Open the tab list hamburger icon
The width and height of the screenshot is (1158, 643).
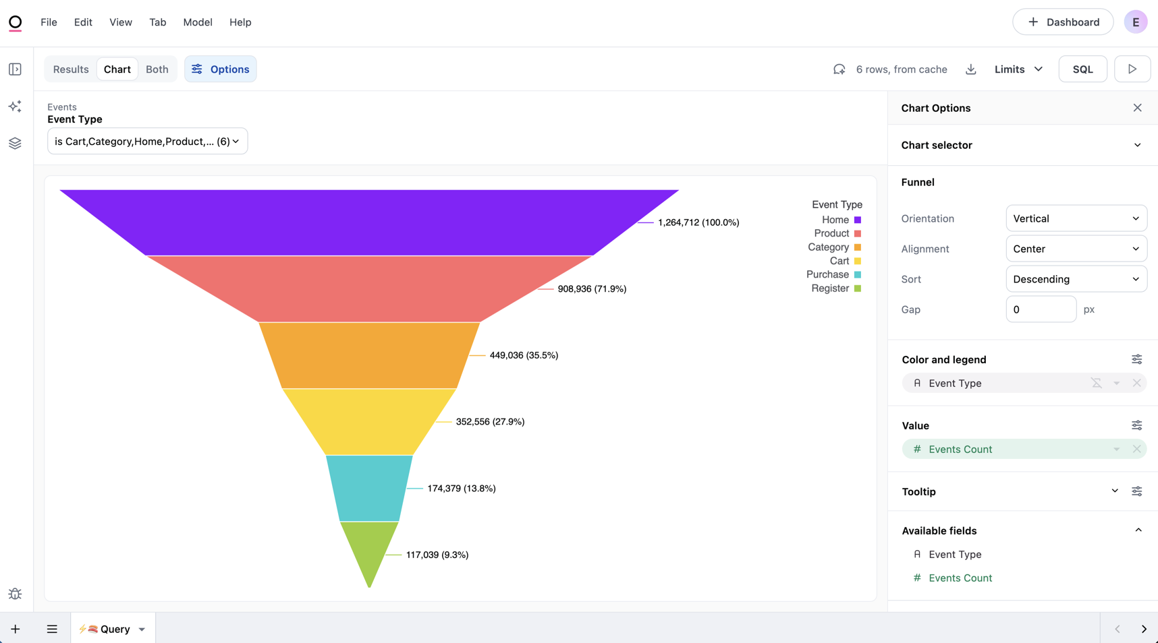click(x=52, y=629)
